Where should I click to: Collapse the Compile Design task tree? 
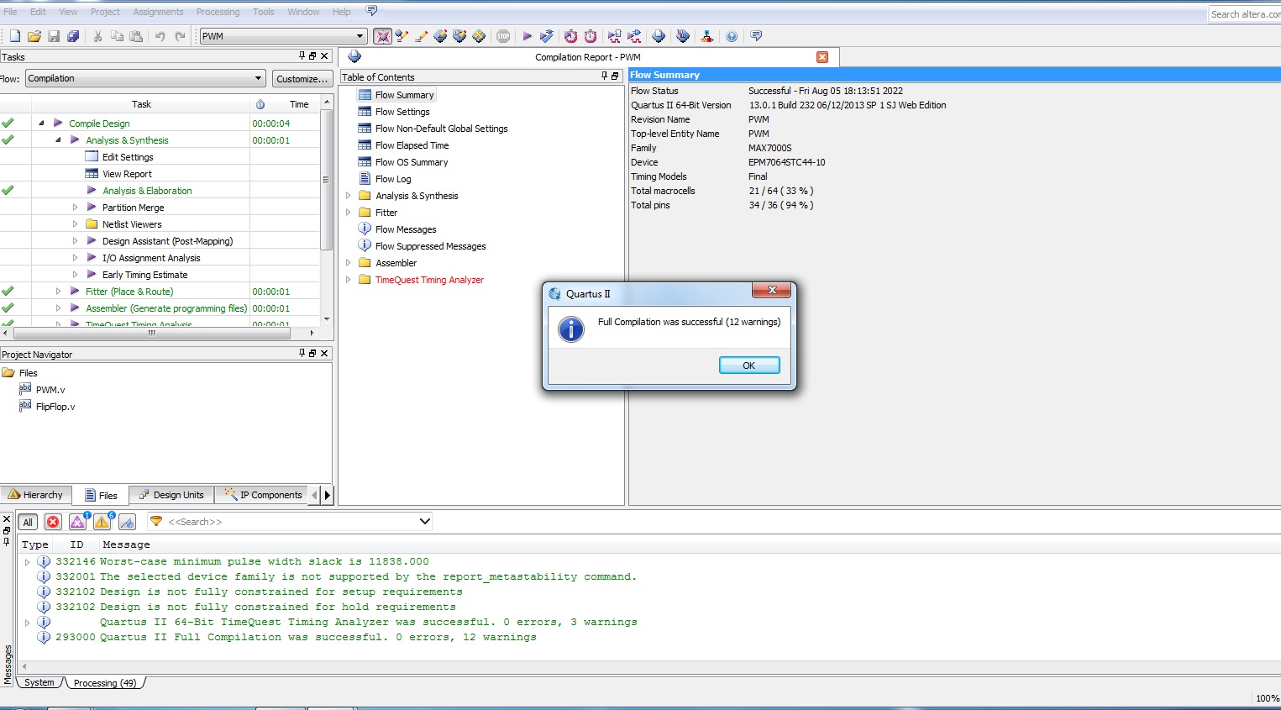41,124
